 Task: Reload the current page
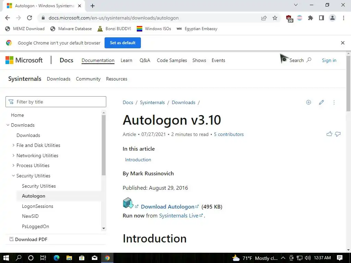coord(29,18)
